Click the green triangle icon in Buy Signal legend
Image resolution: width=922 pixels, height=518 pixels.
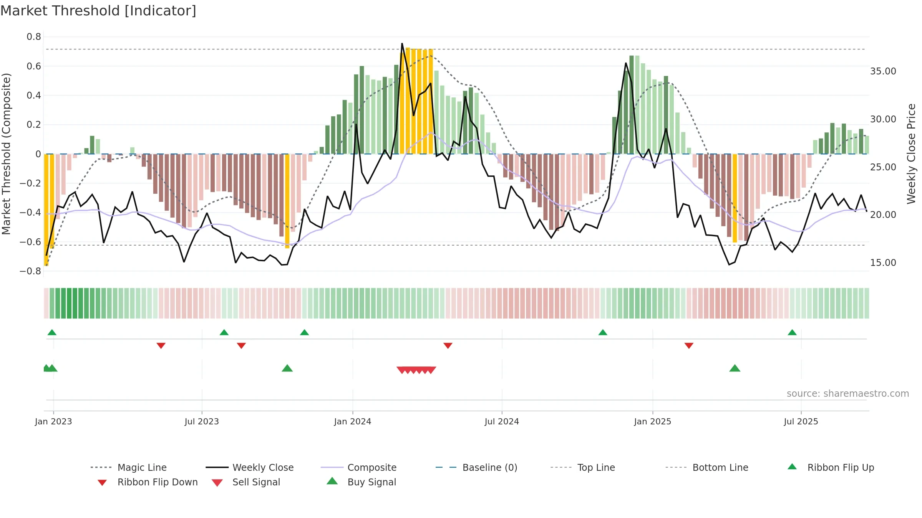[332, 481]
